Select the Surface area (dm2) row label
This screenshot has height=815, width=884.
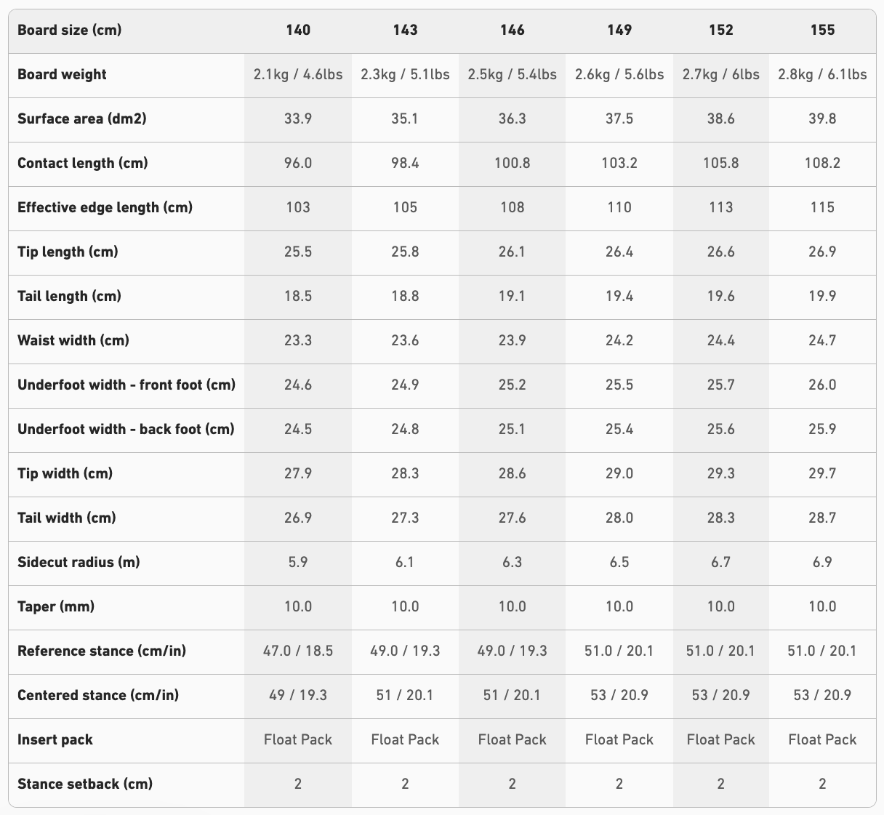[x=81, y=119]
